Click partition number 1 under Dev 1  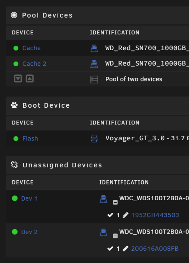[x=118, y=215]
